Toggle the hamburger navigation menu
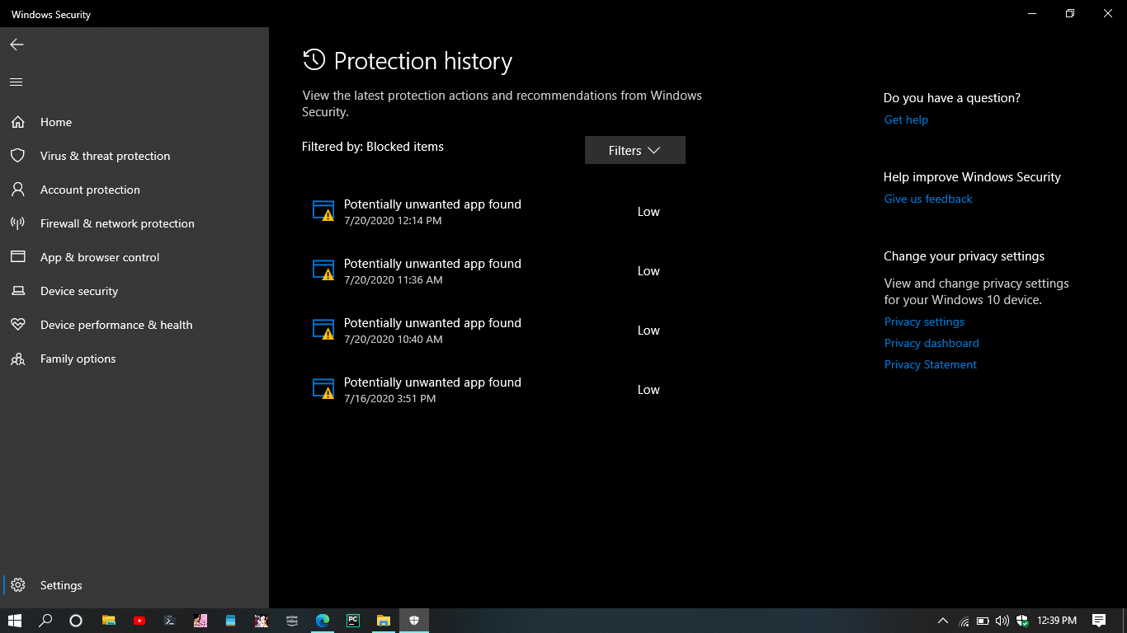 click(16, 82)
